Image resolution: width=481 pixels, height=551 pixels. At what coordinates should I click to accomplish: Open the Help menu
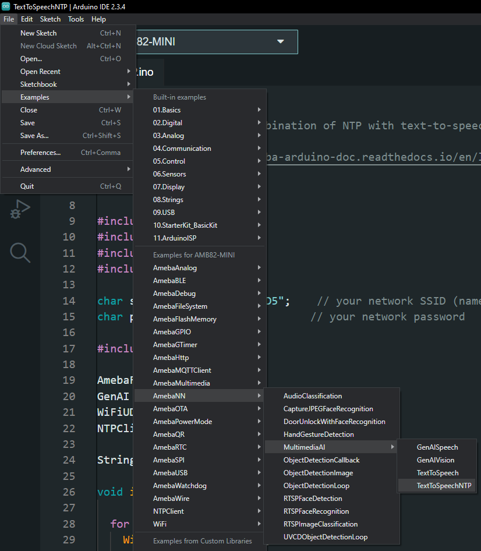click(x=98, y=19)
